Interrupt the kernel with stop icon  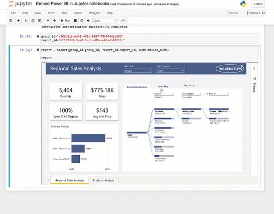pos(75,21)
